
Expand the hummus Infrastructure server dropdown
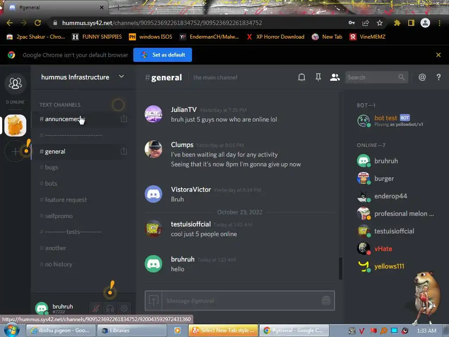click(x=121, y=76)
